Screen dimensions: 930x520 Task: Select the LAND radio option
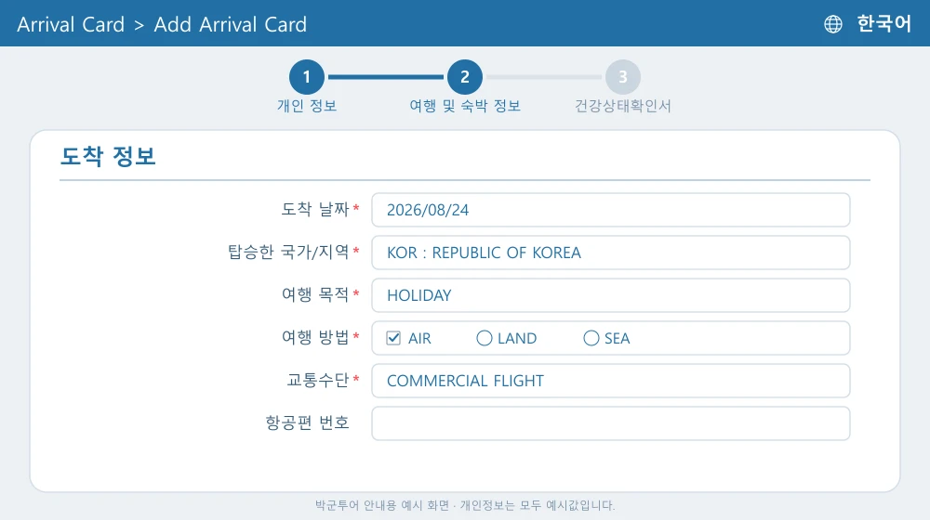pos(484,338)
